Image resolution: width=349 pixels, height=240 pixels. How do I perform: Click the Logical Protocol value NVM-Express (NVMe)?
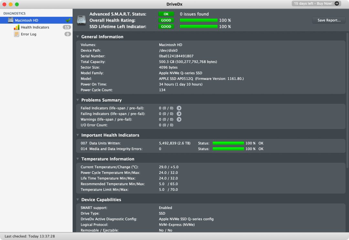click(x=177, y=224)
